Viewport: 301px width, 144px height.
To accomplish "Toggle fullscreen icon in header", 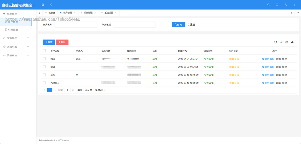I will (x=277, y=5).
